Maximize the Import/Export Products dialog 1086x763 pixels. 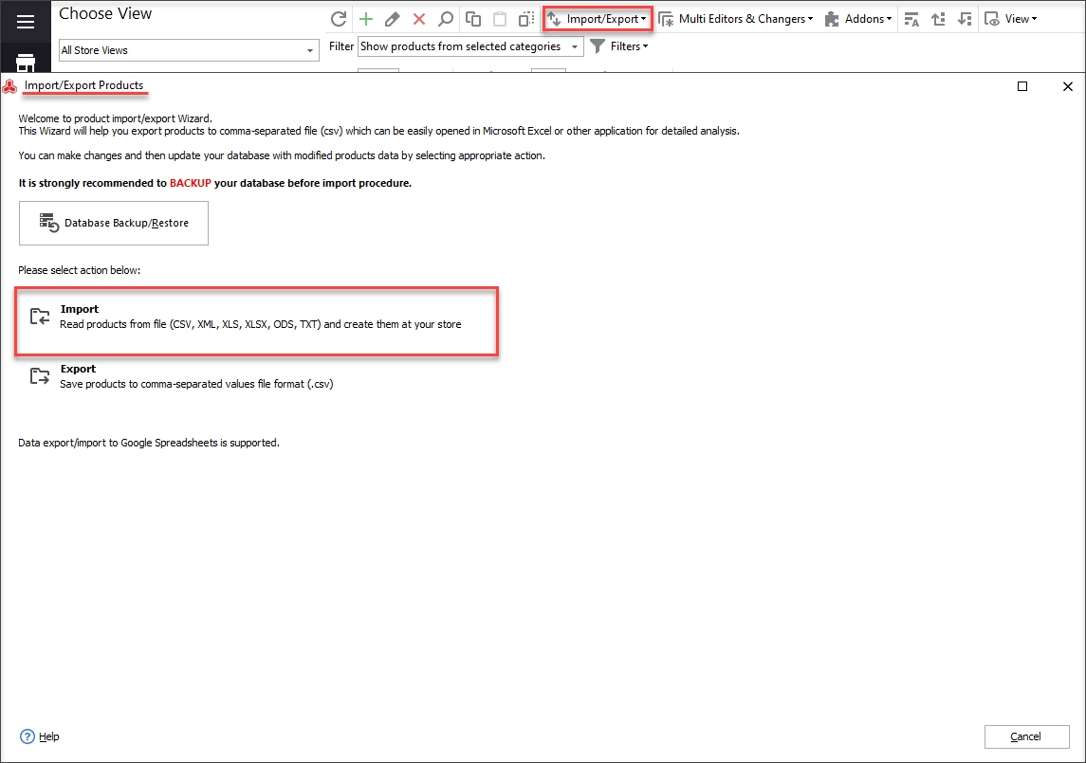click(1022, 86)
